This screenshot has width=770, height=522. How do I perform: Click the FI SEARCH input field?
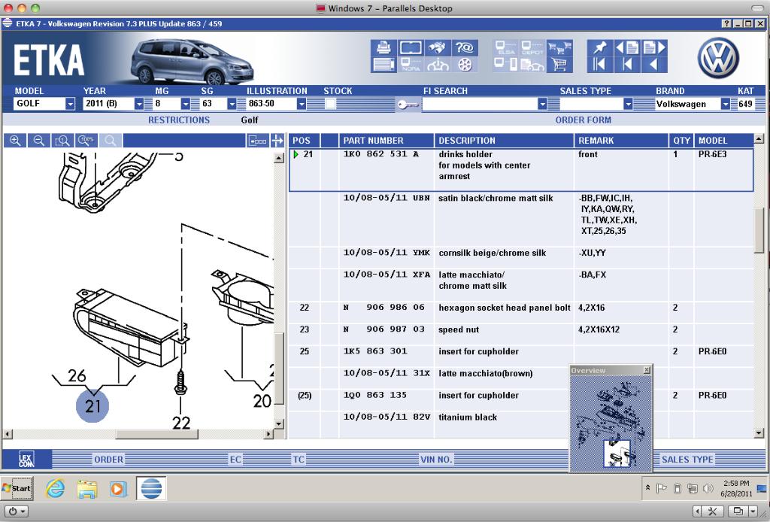tap(480, 104)
